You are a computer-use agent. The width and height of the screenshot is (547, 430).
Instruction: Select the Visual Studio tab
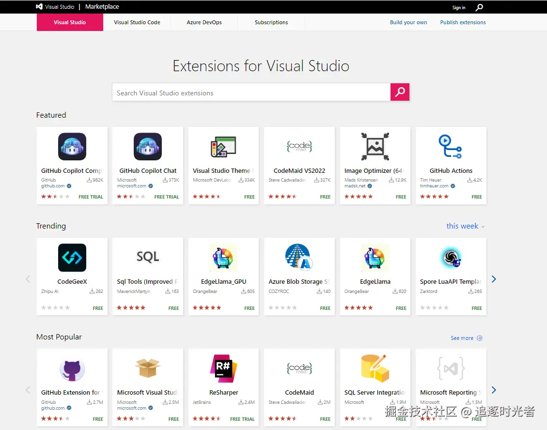pyautogui.click(x=70, y=22)
